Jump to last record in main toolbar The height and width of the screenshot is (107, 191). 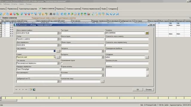tap(117, 14)
